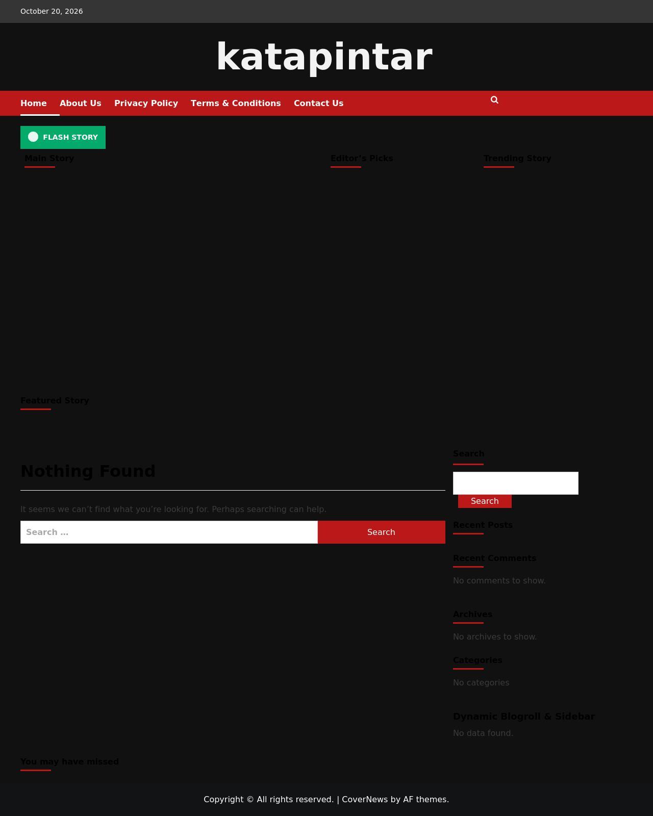Open the Privacy Policy page
Viewport: 653px width, 816px height.
[146, 103]
